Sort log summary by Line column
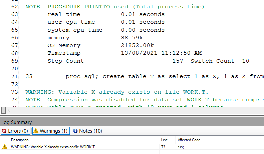264x154 pixels. [x=164, y=140]
